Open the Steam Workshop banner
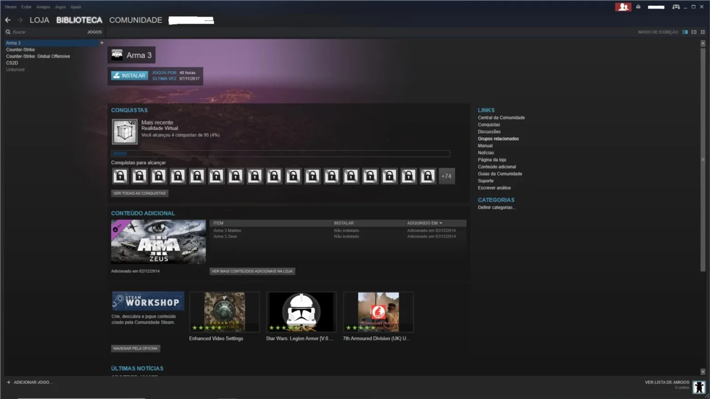The width and height of the screenshot is (710, 399). [148, 301]
